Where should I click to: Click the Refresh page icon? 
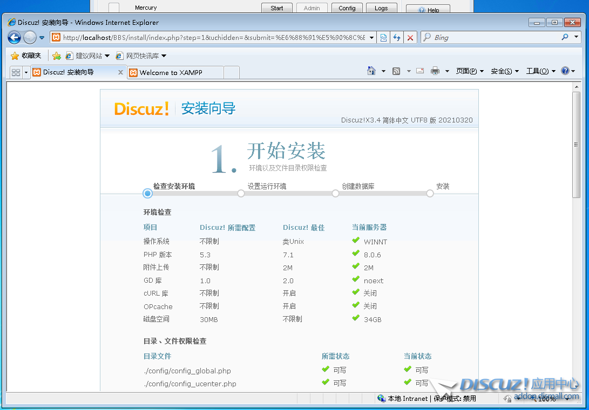pos(397,38)
